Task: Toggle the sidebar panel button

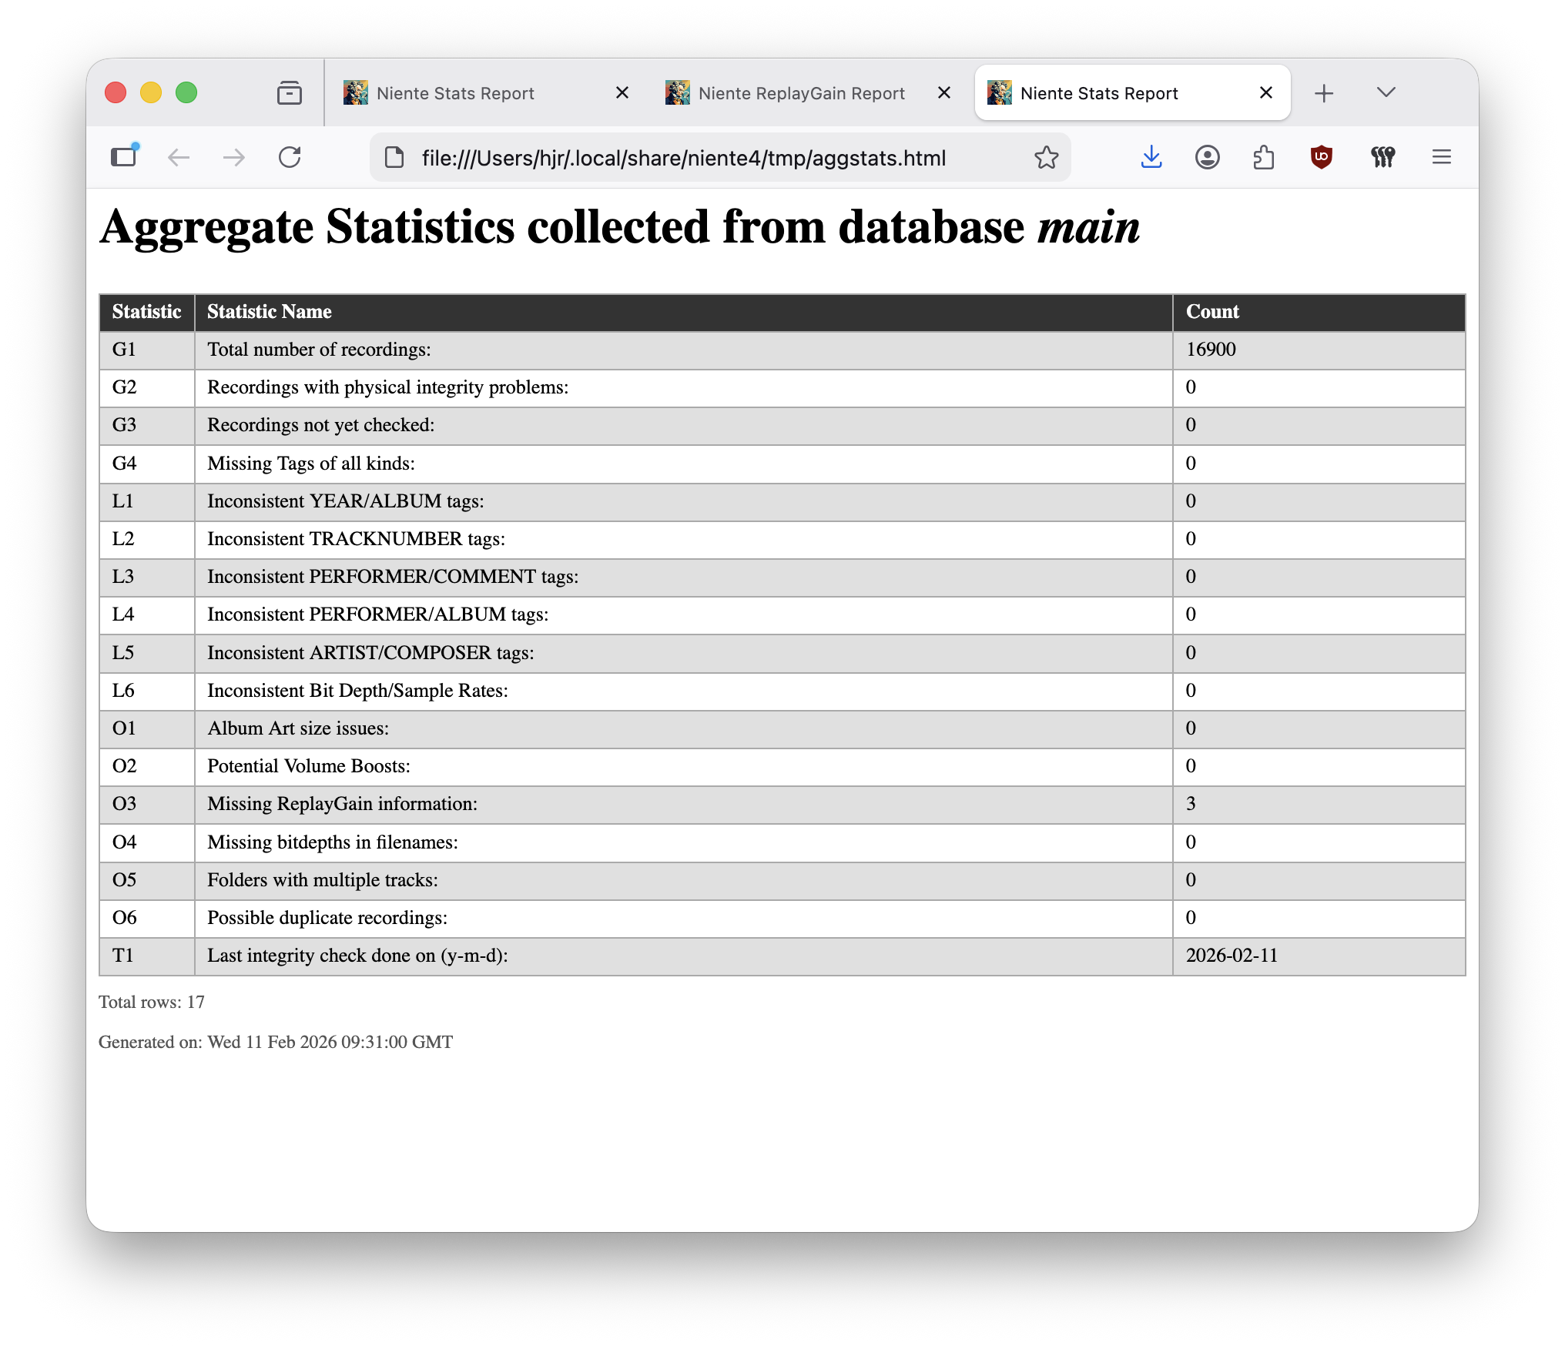Action: pyautogui.click(x=124, y=157)
